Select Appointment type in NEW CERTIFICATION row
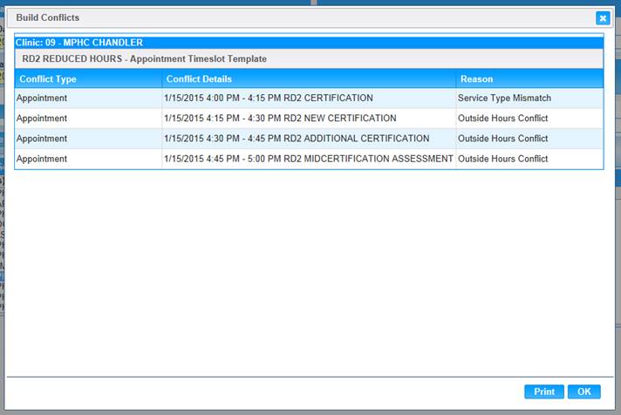The width and height of the screenshot is (621, 415). pos(88,119)
